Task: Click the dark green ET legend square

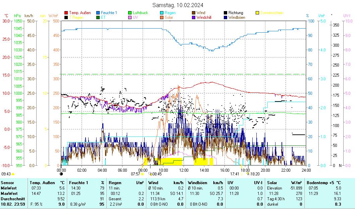Action: [98, 17]
